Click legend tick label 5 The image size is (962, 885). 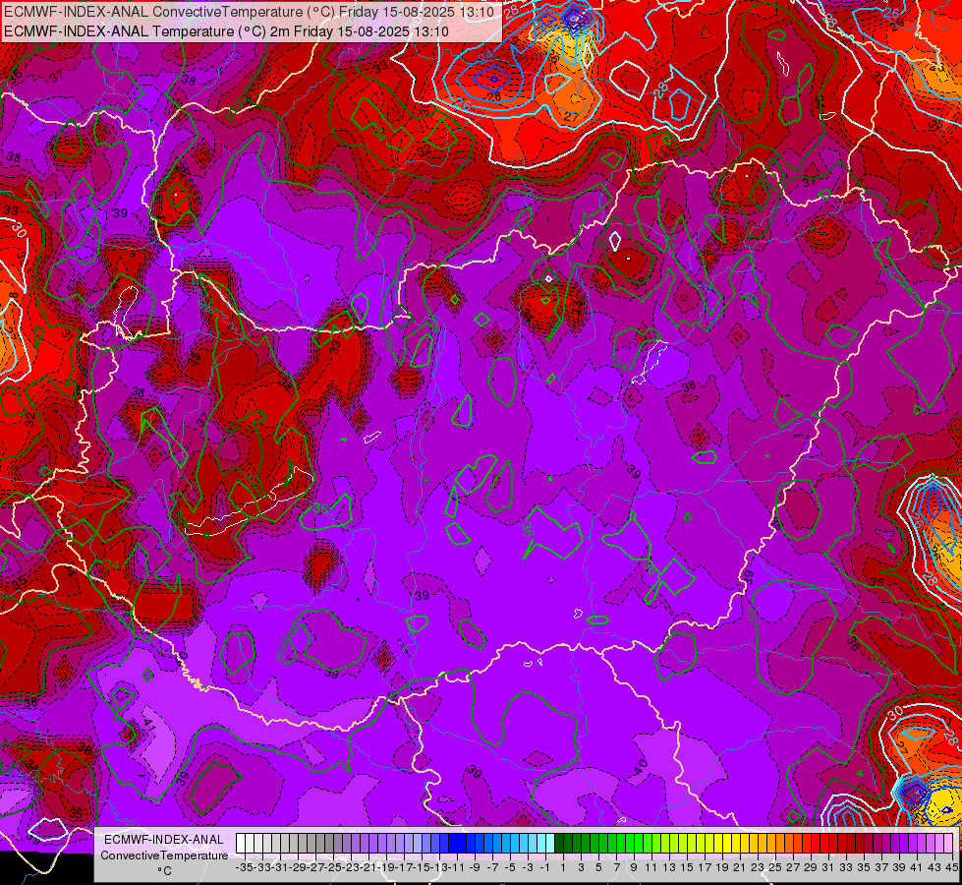pyautogui.click(x=598, y=867)
